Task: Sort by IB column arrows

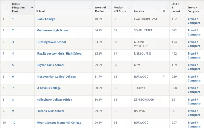Action: click(167, 8)
